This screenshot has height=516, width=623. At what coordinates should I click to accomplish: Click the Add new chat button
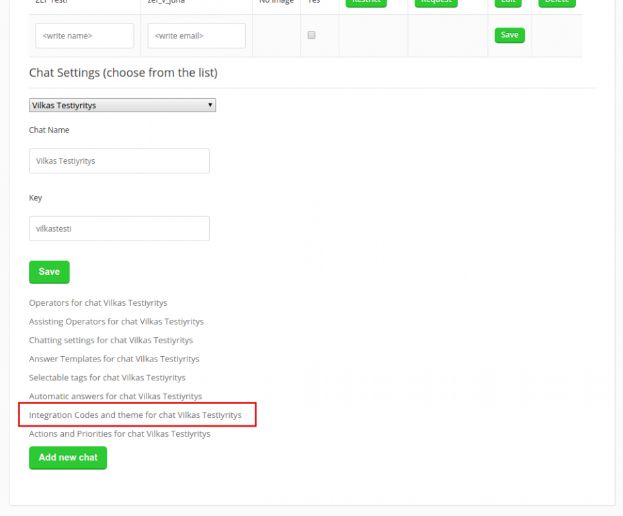pos(68,458)
